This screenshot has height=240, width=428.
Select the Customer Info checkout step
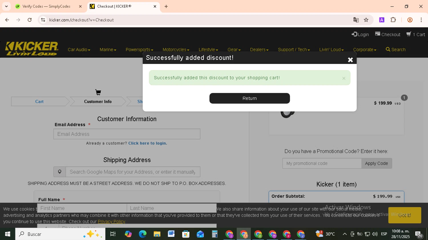click(x=98, y=101)
